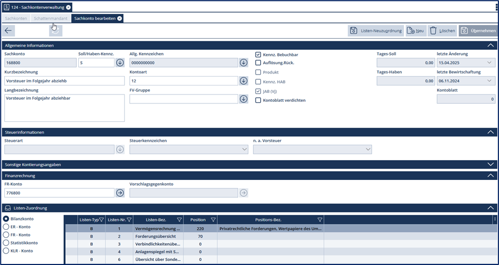The image size is (499, 265).
Task: Click filter icon on Listen-Bez. column
Action: coord(179,220)
